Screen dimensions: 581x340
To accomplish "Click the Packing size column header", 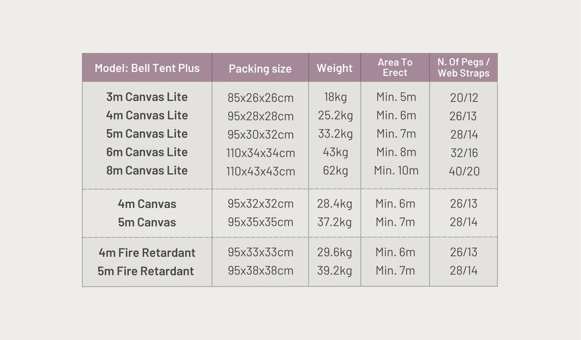I will 260,68.
